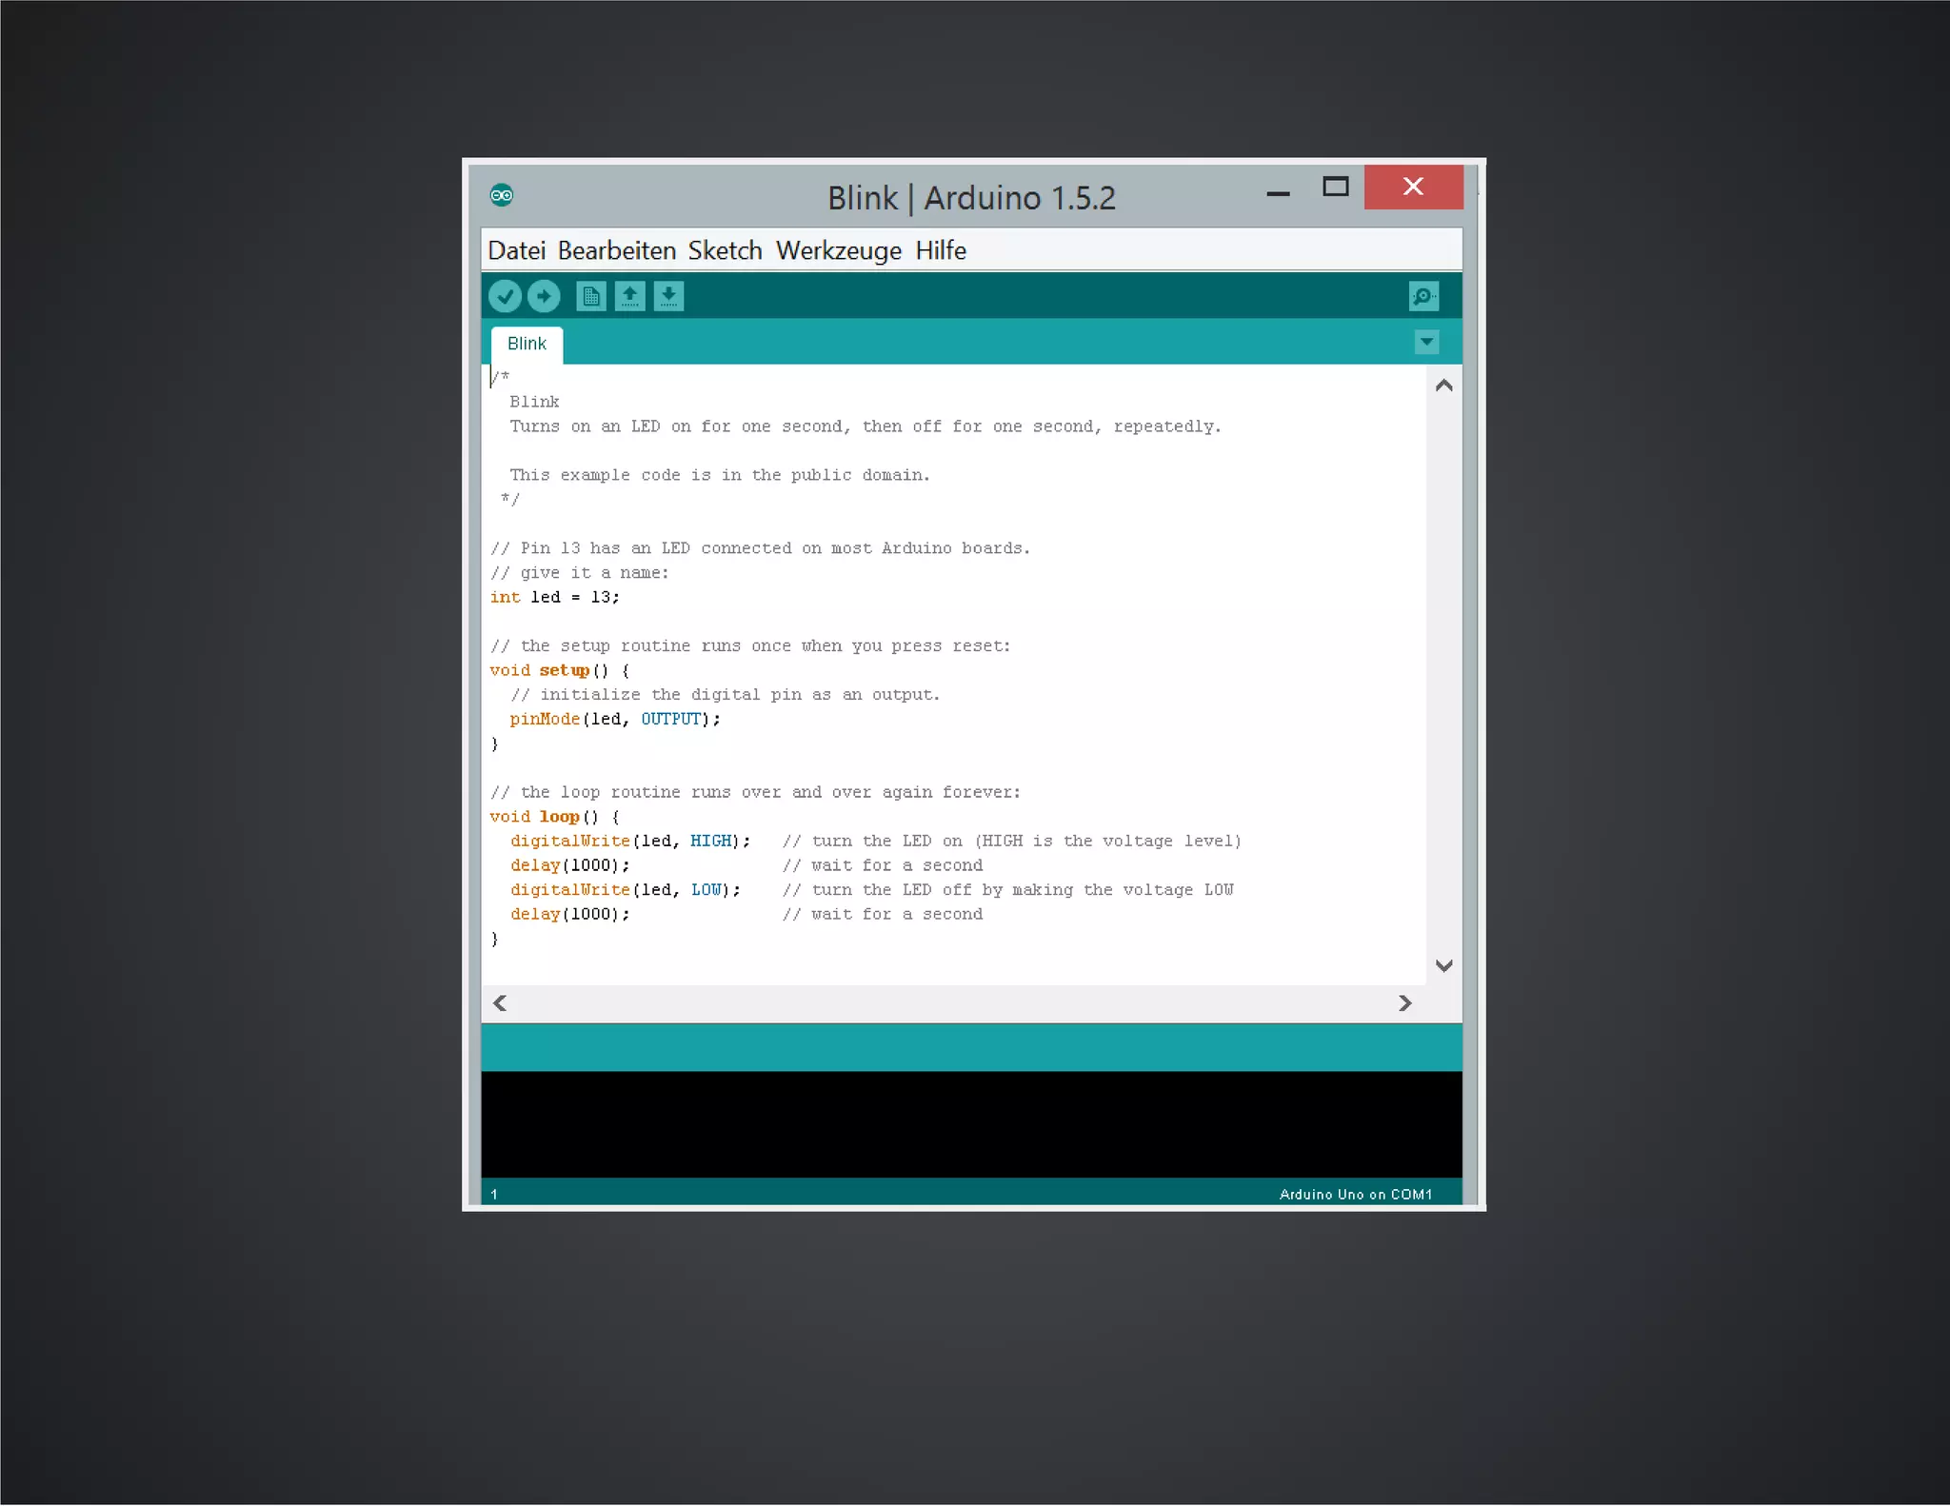Open the Hilfe menu
1950x1506 pixels.
940,250
